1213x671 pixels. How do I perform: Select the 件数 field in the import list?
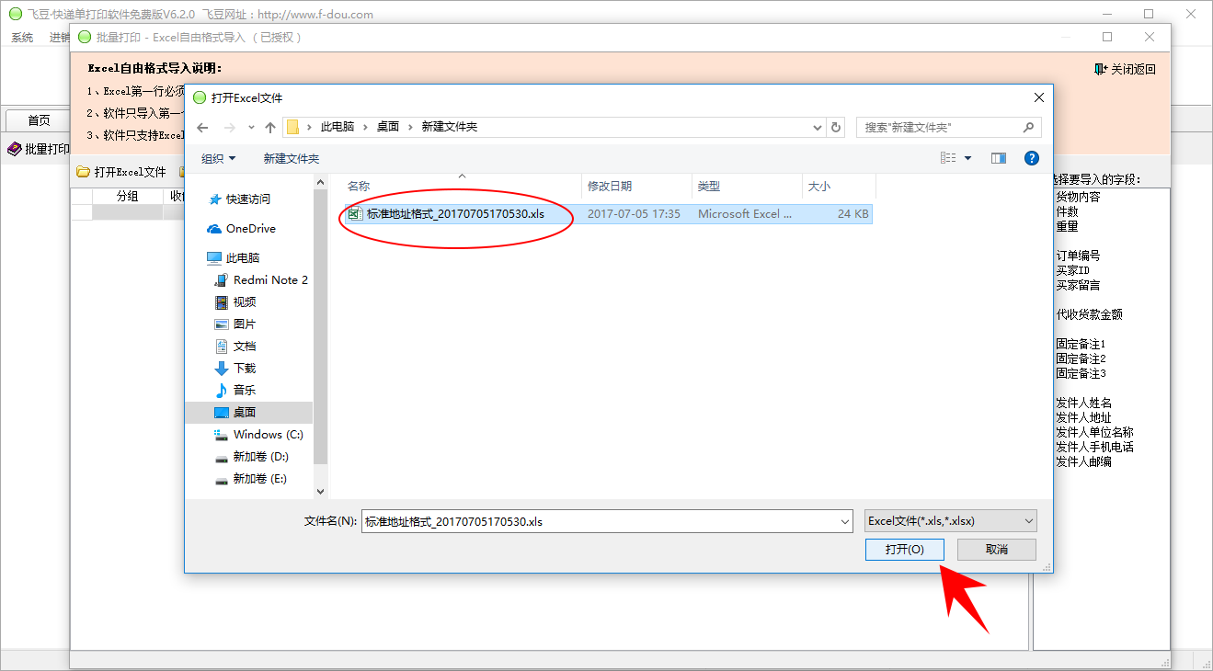(1067, 211)
